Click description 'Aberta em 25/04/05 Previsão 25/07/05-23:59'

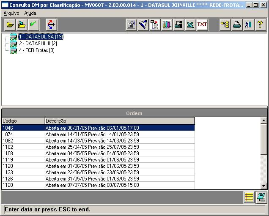pyautogui.click(x=92, y=147)
